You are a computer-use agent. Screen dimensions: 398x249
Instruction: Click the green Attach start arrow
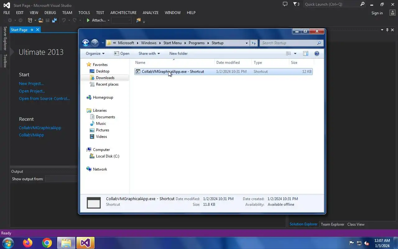click(88, 20)
